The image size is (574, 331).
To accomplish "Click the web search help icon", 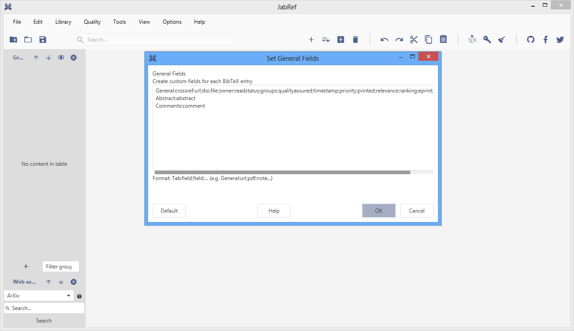I will (x=79, y=296).
